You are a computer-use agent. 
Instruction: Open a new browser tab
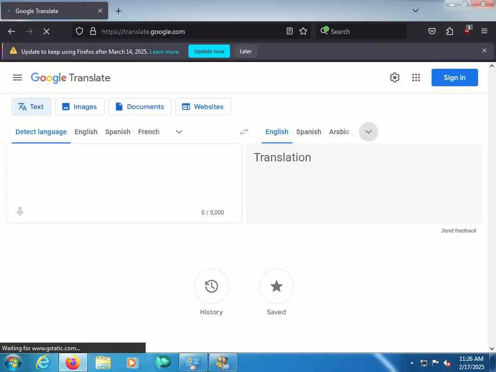click(118, 11)
